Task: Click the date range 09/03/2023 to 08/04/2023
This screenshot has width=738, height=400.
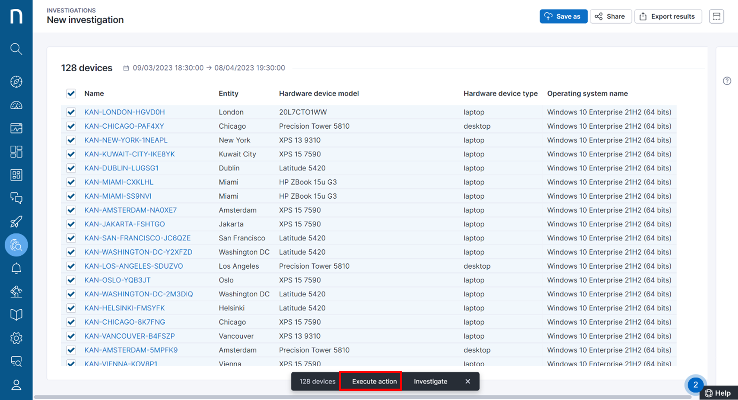Action: (208, 68)
